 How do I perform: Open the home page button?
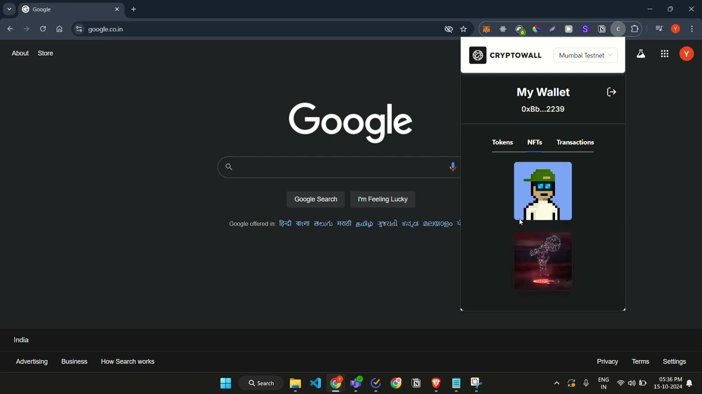coord(60,30)
